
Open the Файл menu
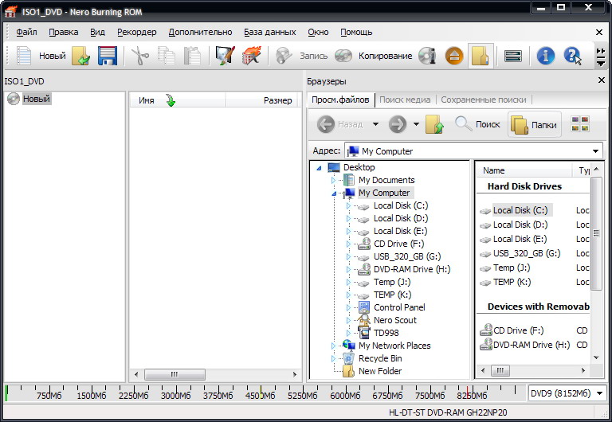click(x=26, y=32)
